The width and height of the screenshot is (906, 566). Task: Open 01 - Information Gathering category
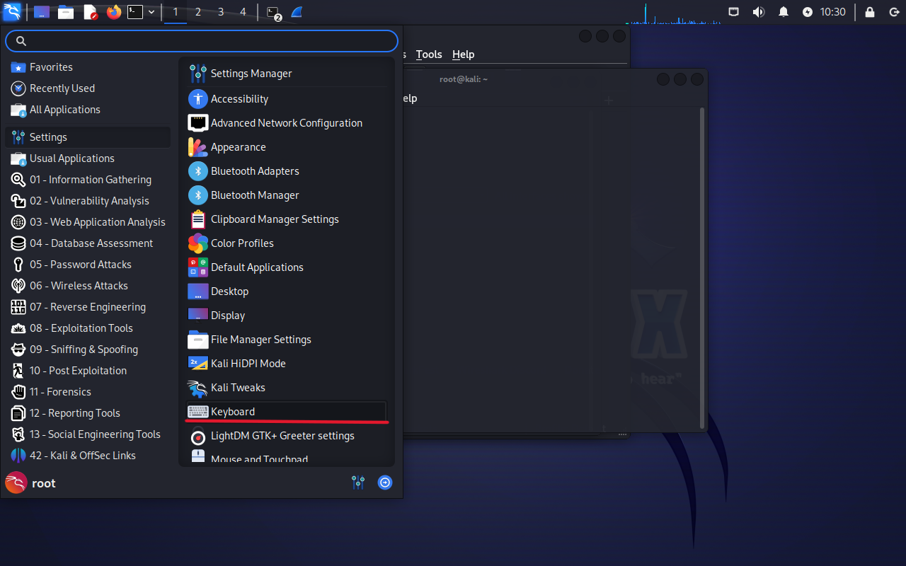(x=88, y=180)
